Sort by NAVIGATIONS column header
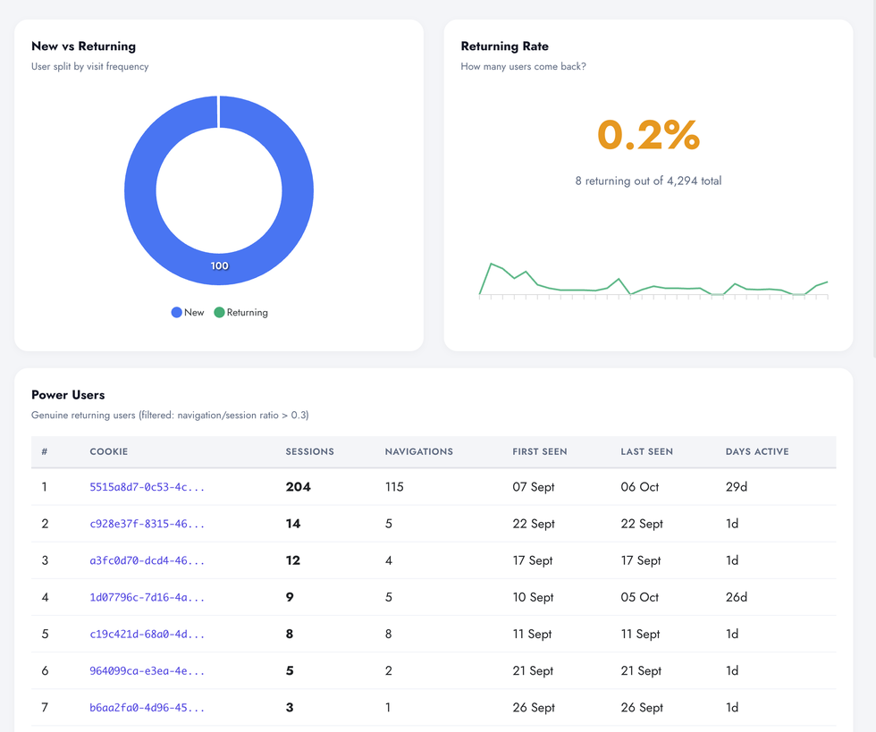This screenshot has width=876, height=732. (x=418, y=451)
